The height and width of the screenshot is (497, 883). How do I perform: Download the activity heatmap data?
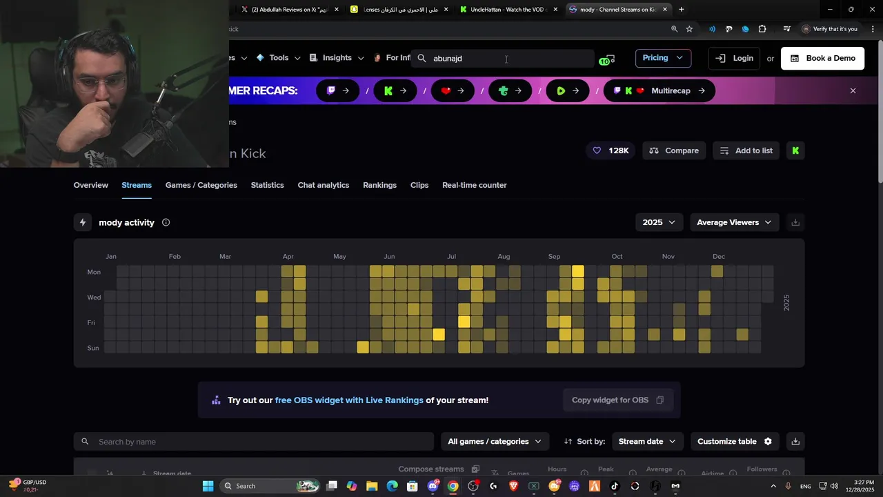point(795,222)
